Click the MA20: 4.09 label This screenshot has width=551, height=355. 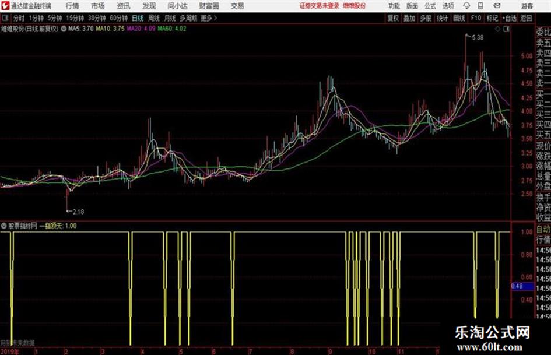pyautogui.click(x=141, y=29)
